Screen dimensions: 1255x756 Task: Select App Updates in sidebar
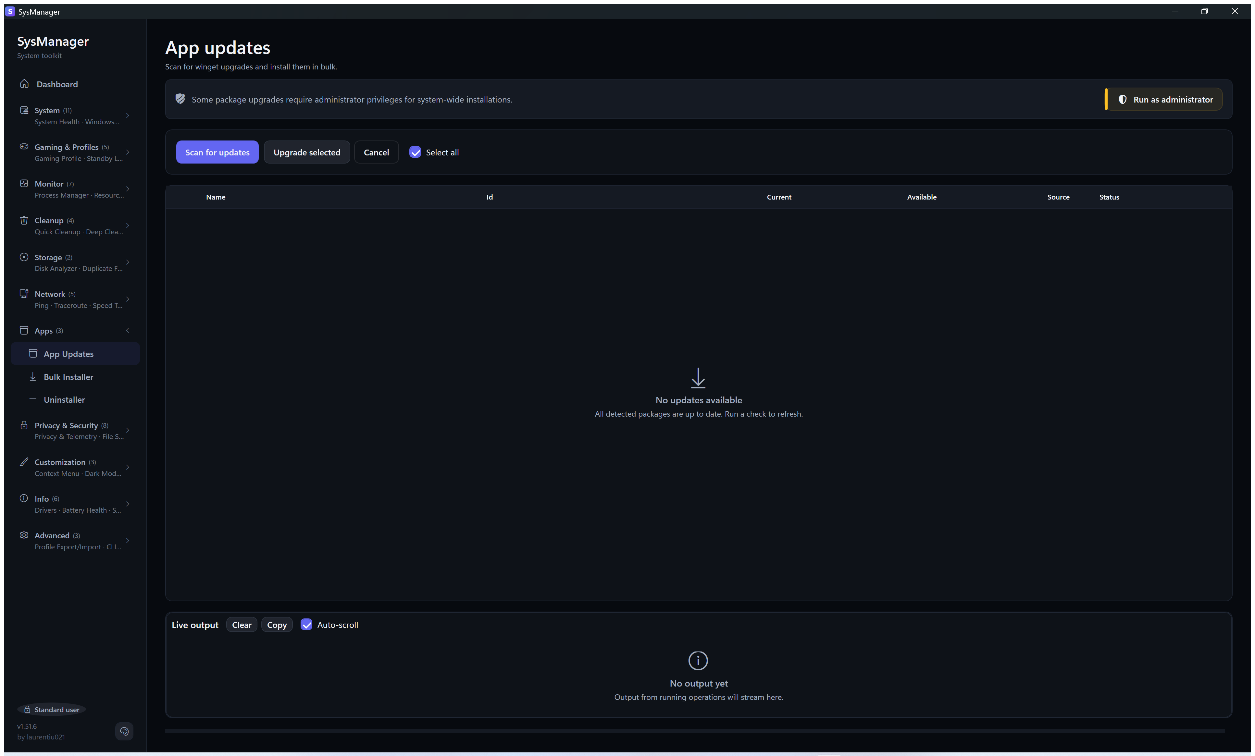coord(75,354)
